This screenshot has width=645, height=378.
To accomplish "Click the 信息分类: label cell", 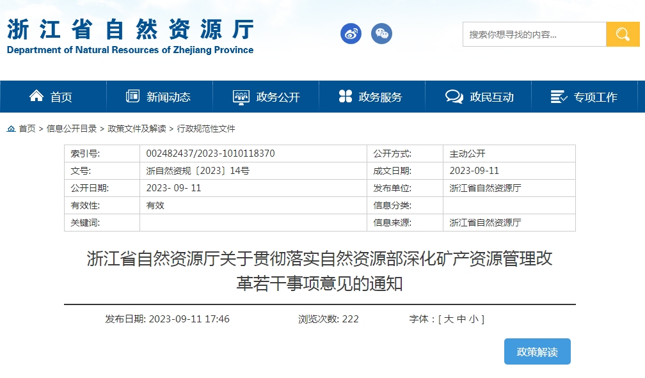I will coord(405,205).
